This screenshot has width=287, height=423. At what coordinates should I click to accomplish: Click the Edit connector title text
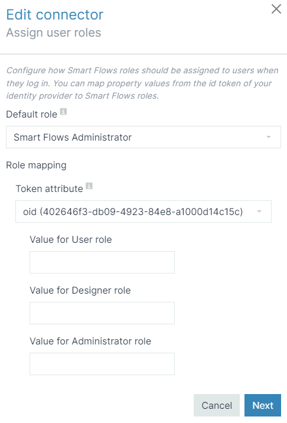(55, 15)
